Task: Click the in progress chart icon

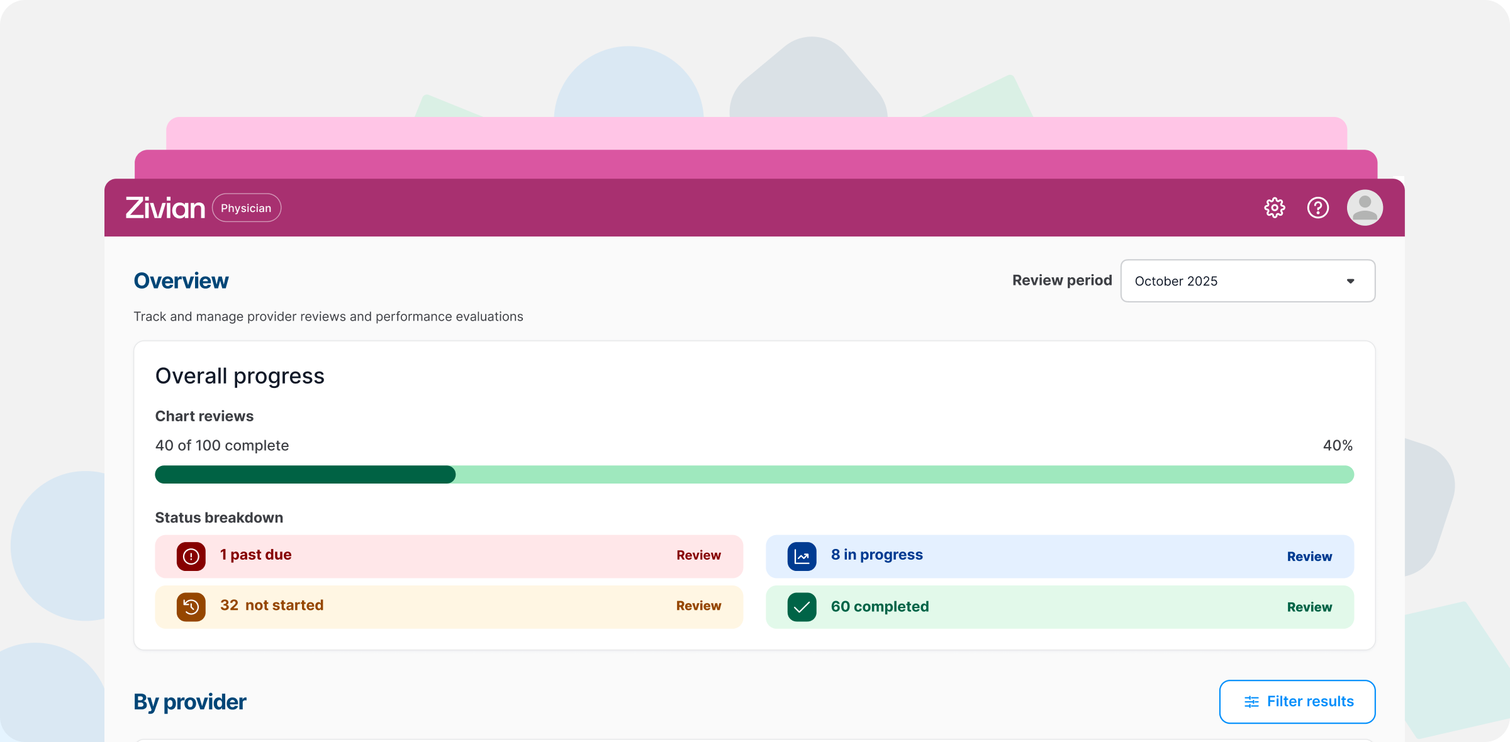Action: [x=802, y=556]
